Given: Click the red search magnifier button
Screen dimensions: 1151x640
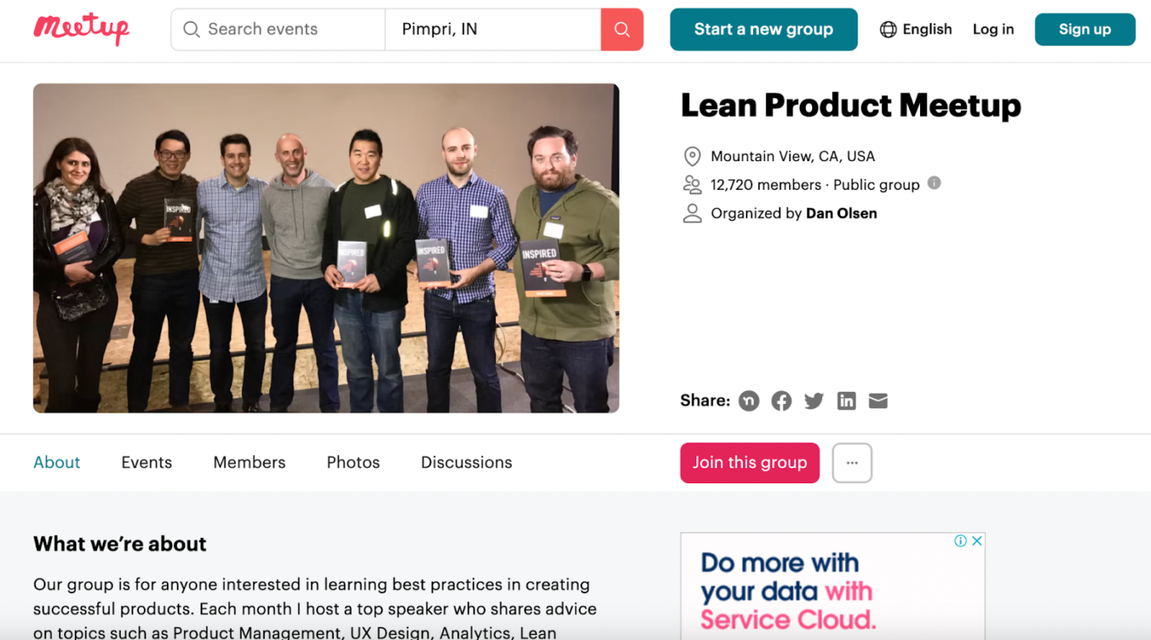Looking at the screenshot, I should click(x=622, y=30).
